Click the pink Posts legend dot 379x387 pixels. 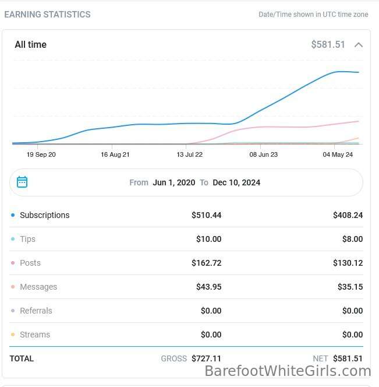(13, 263)
